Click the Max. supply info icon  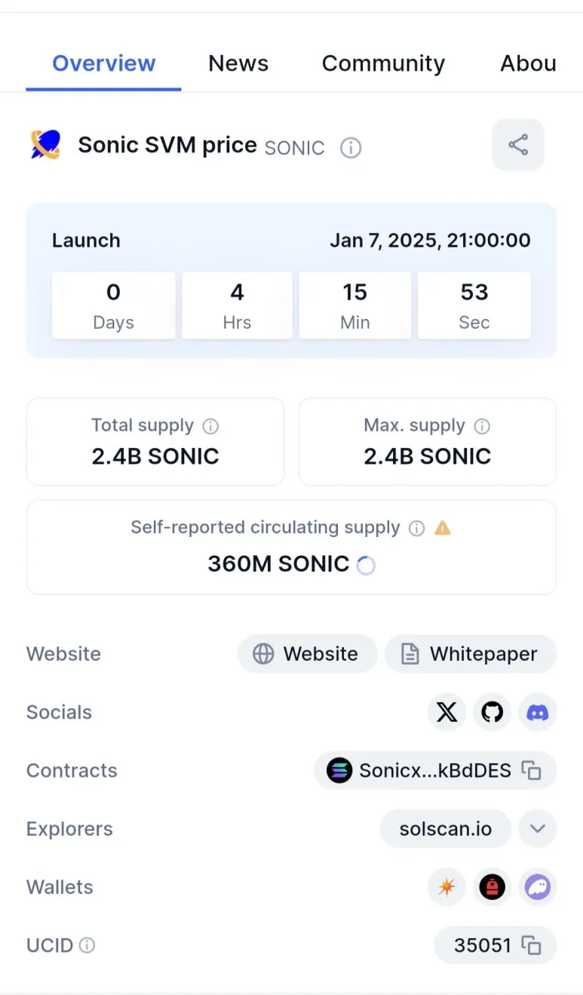[x=482, y=426]
